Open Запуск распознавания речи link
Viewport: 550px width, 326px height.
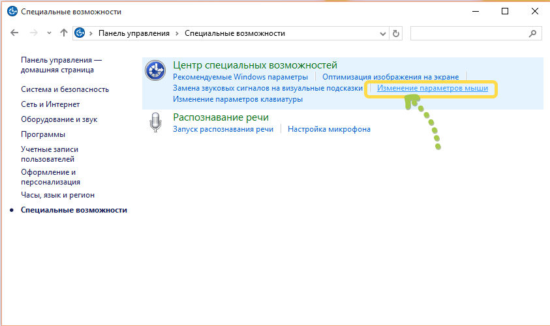222,129
